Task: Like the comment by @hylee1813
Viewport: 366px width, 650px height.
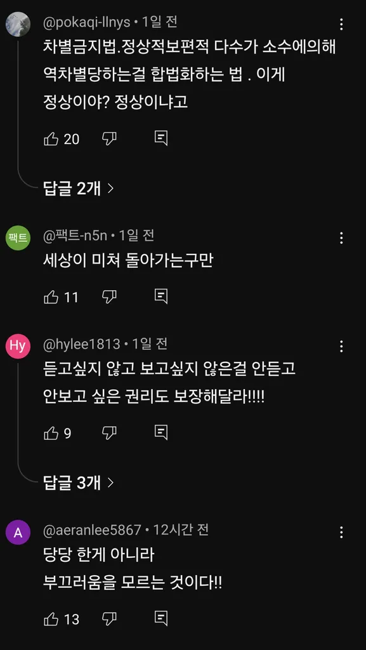Action: [51, 433]
